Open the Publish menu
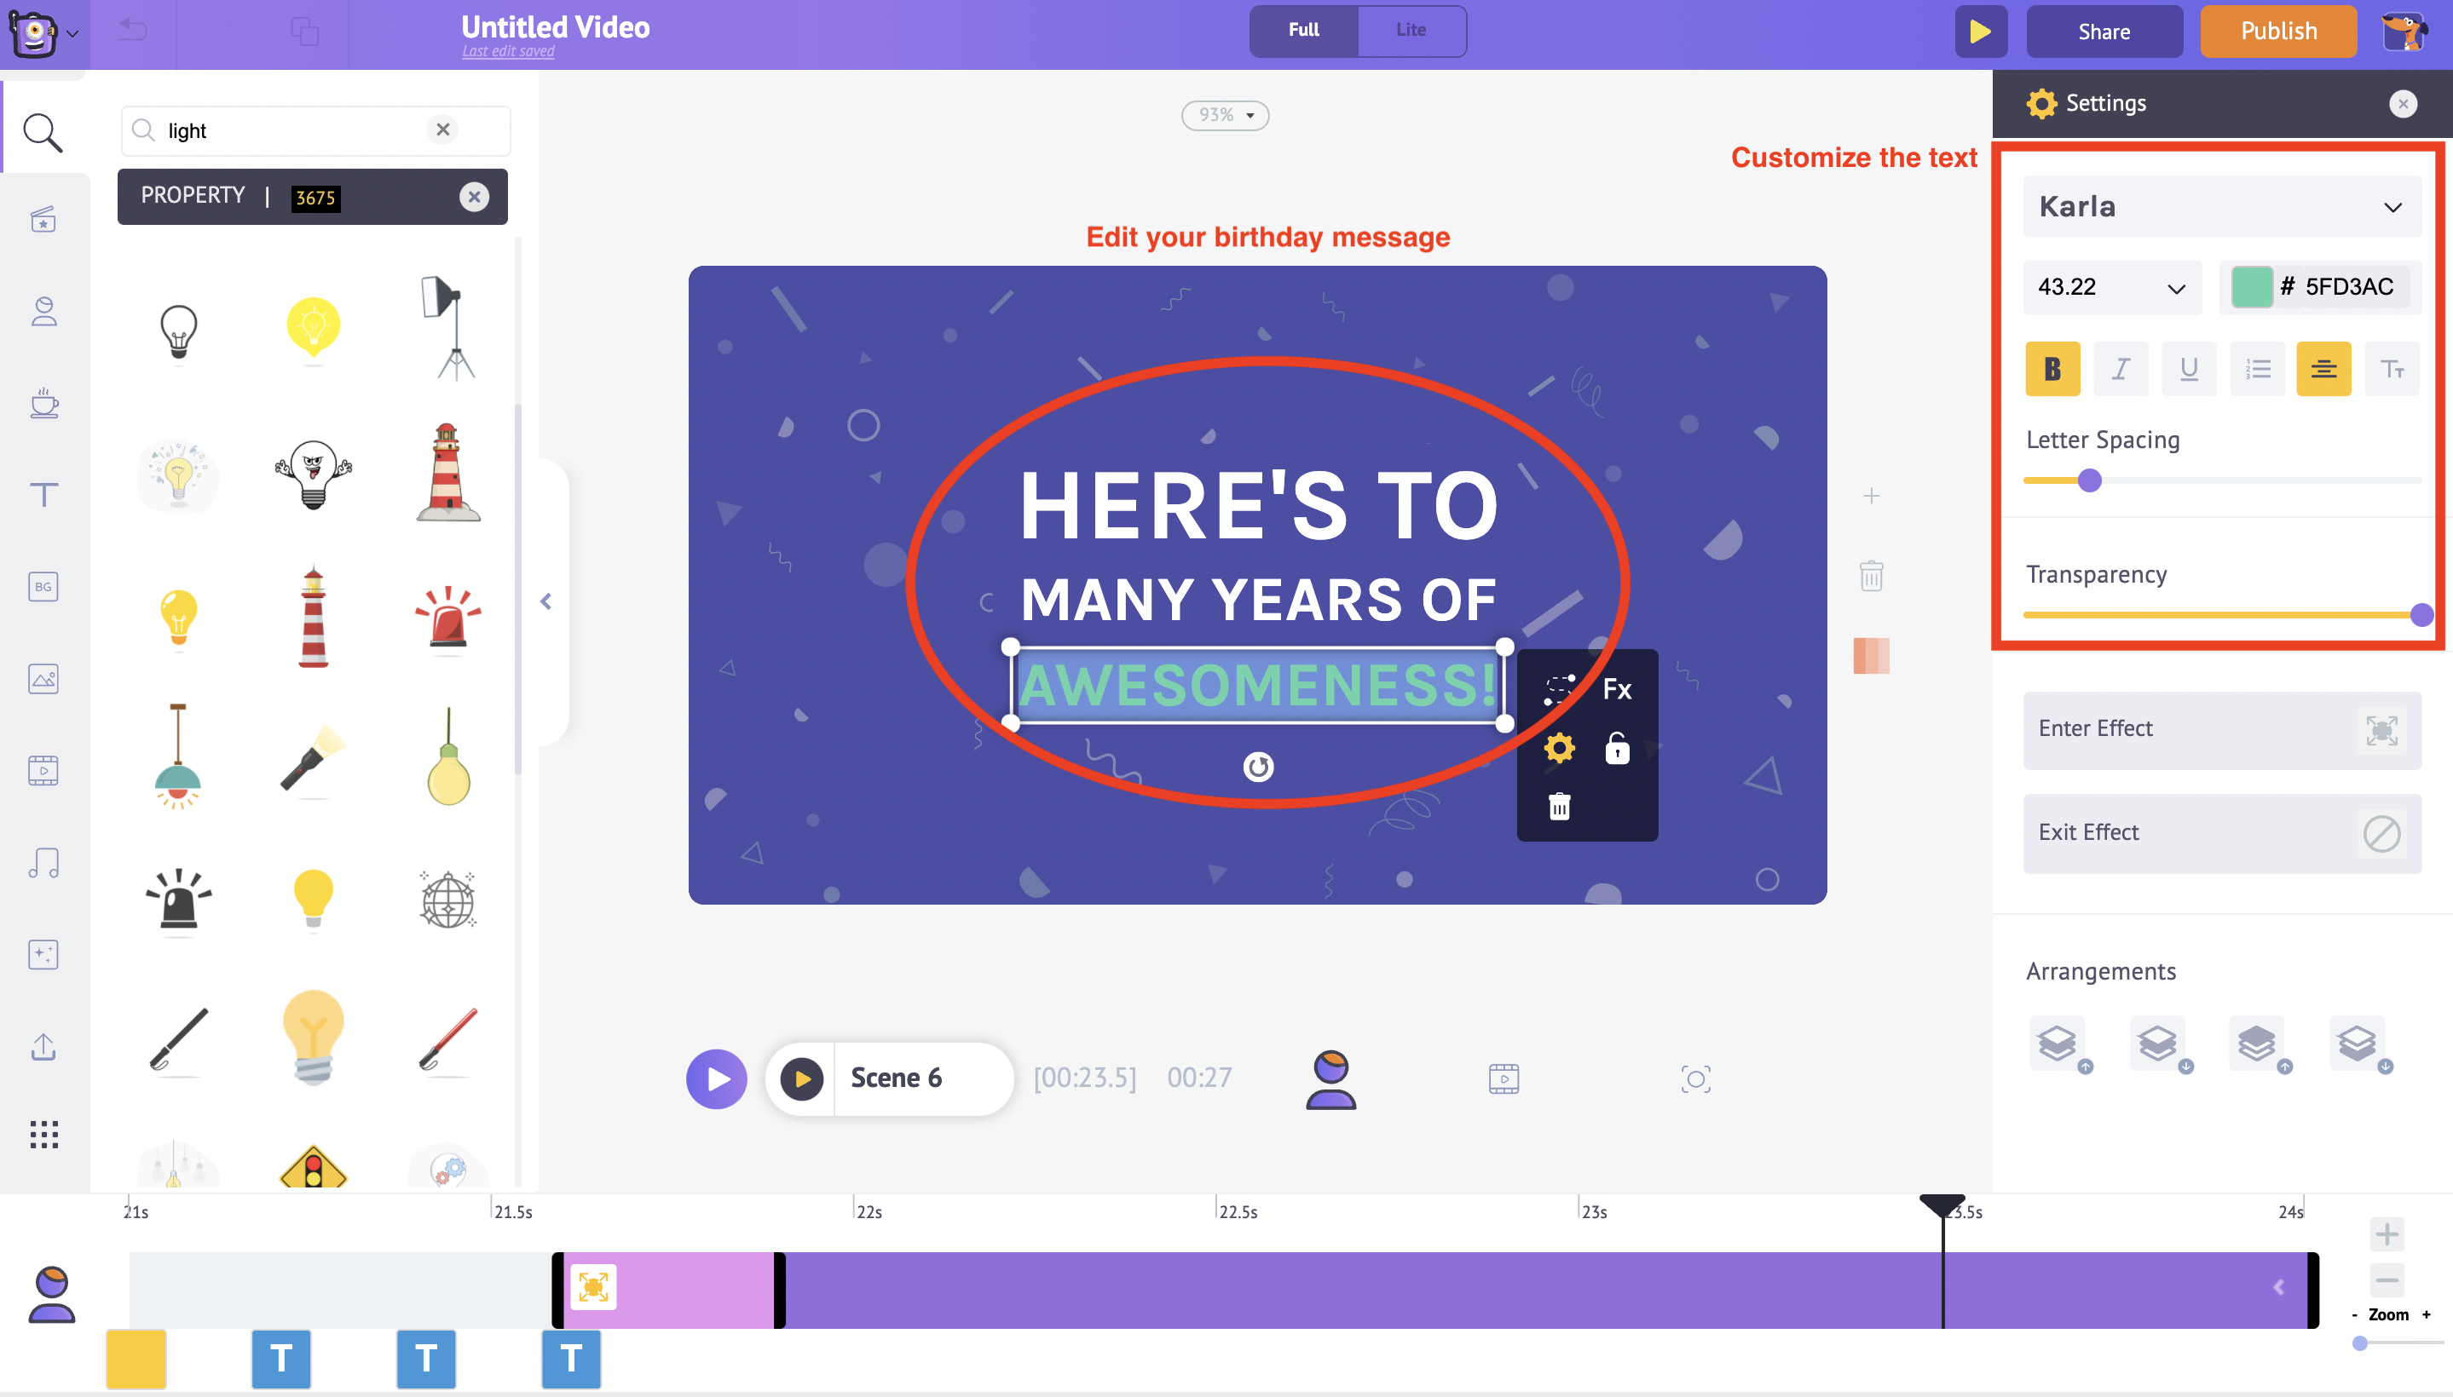The width and height of the screenshot is (2453, 1397). pyautogui.click(x=2277, y=29)
